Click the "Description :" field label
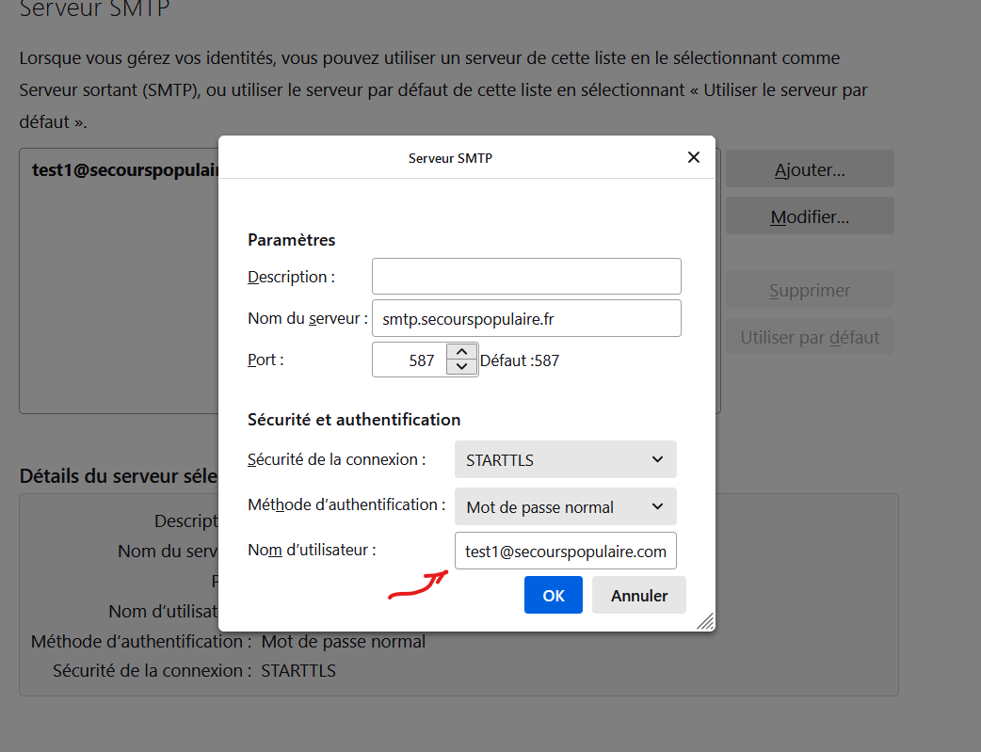 coord(291,277)
